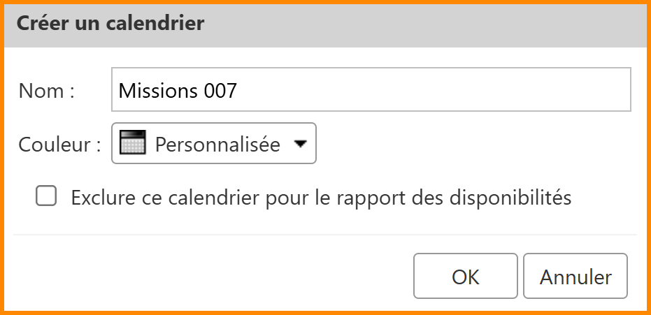Click the empty area after 'Missions 007'
Image resolution: width=651 pixels, height=315 pixels.
pos(434,90)
